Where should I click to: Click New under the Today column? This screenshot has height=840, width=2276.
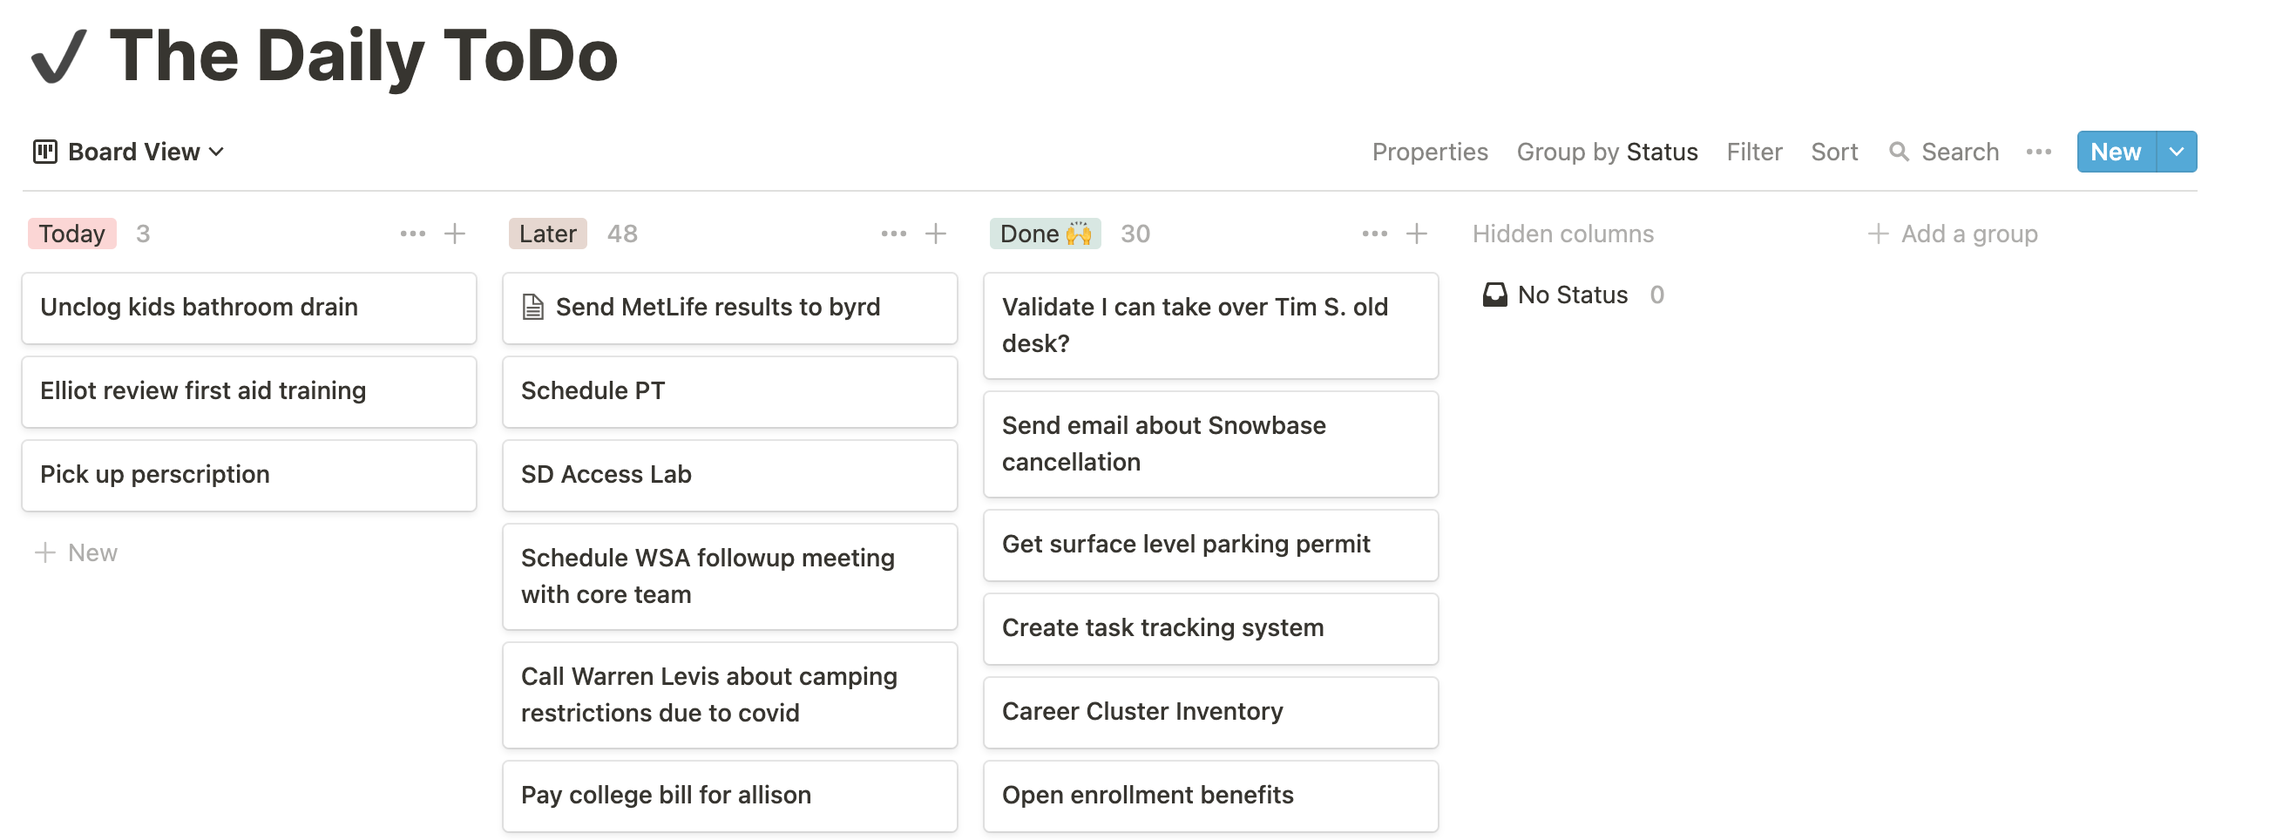click(78, 552)
